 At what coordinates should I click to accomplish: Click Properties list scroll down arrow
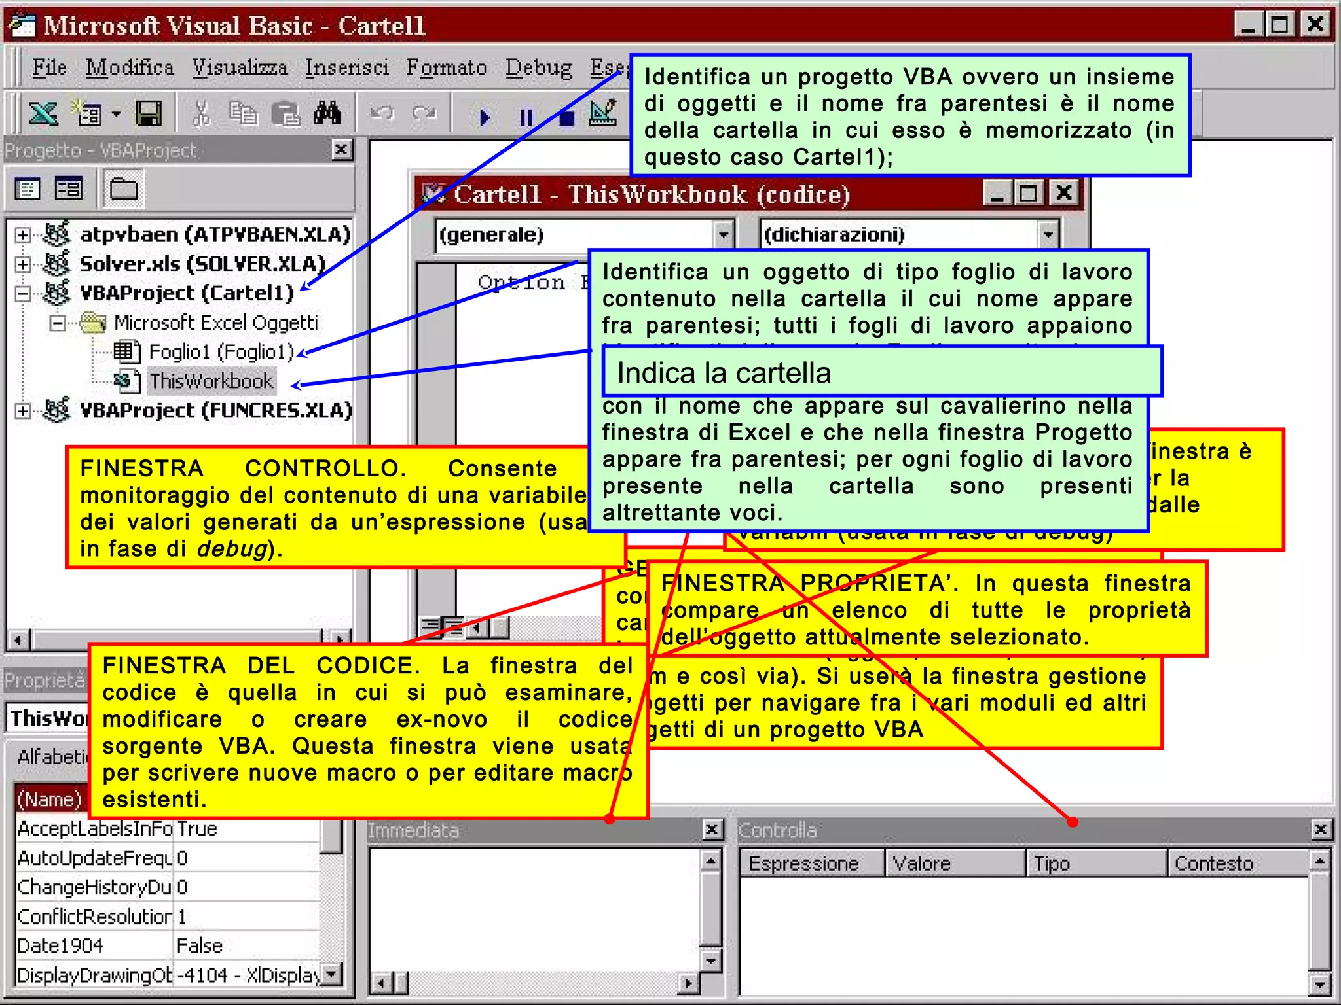(x=332, y=974)
